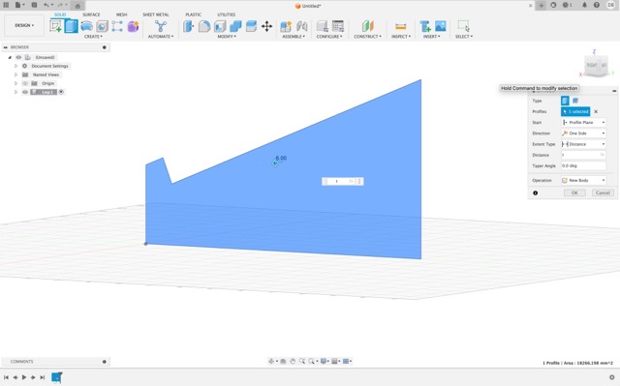
Task: Click the Insert Canvas image icon
Action: (441, 26)
